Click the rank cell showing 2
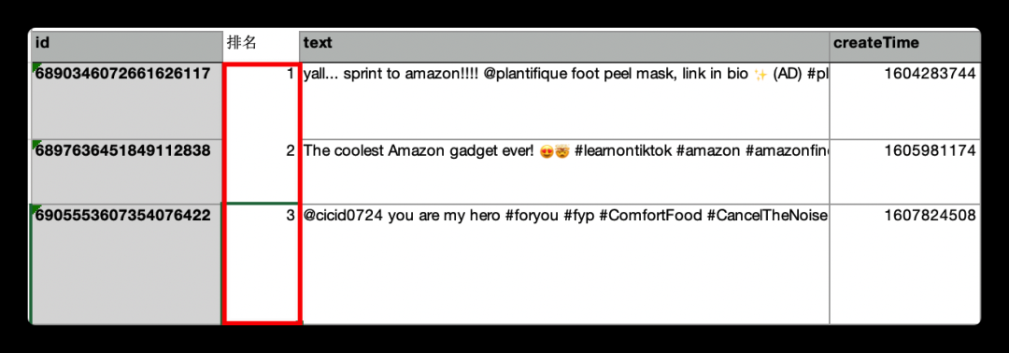 261,171
